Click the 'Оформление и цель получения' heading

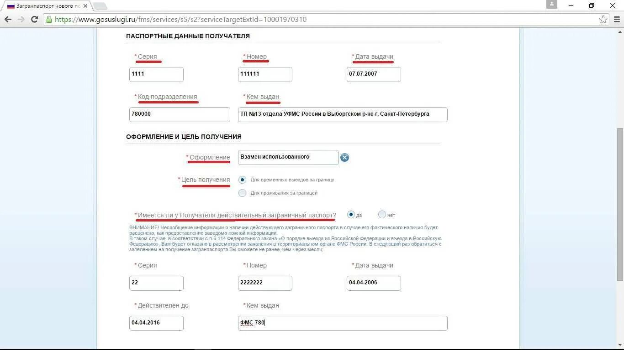point(184,137)
